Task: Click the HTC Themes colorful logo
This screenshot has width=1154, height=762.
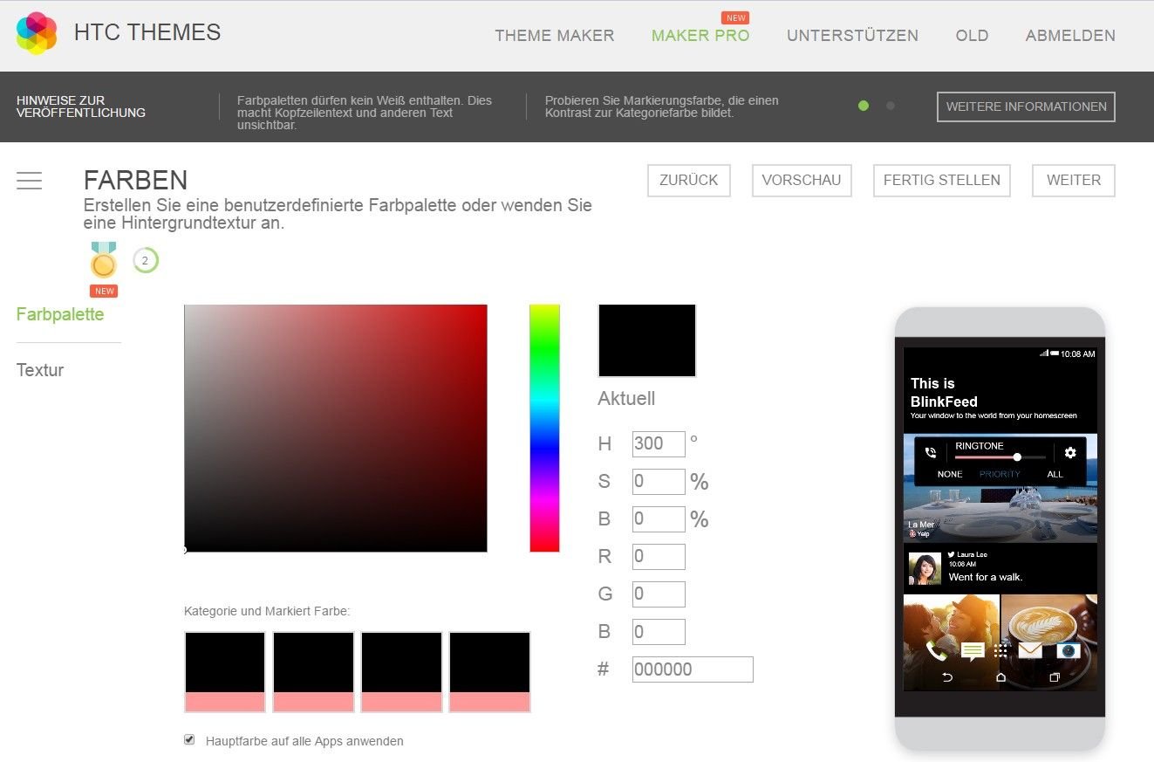Action: point(37,34)
